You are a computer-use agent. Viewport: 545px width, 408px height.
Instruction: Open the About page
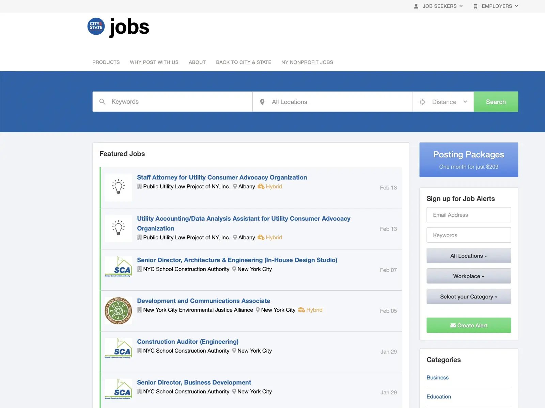[x=197, y=62]
